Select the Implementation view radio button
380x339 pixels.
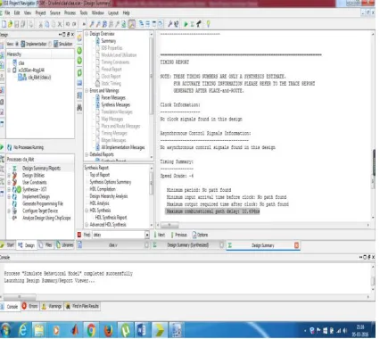tap(17, 44)
